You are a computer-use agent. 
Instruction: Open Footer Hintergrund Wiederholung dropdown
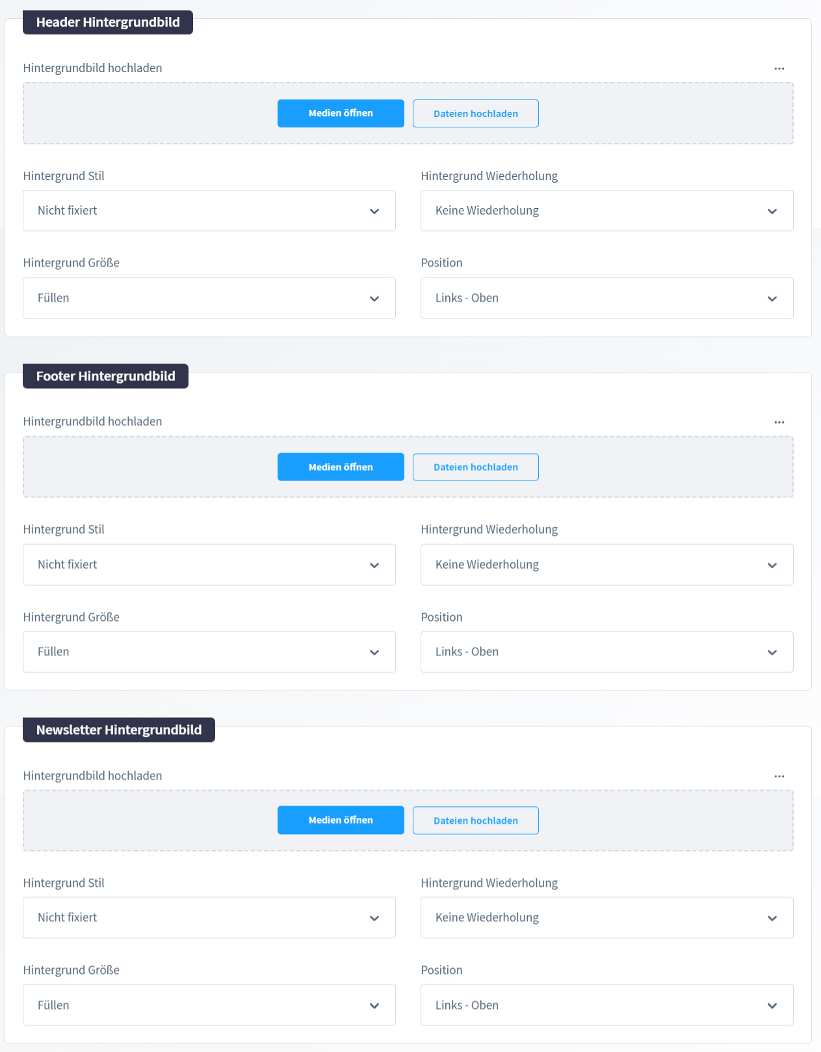pos(606,564)
